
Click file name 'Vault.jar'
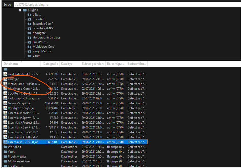tap(13, 79)
